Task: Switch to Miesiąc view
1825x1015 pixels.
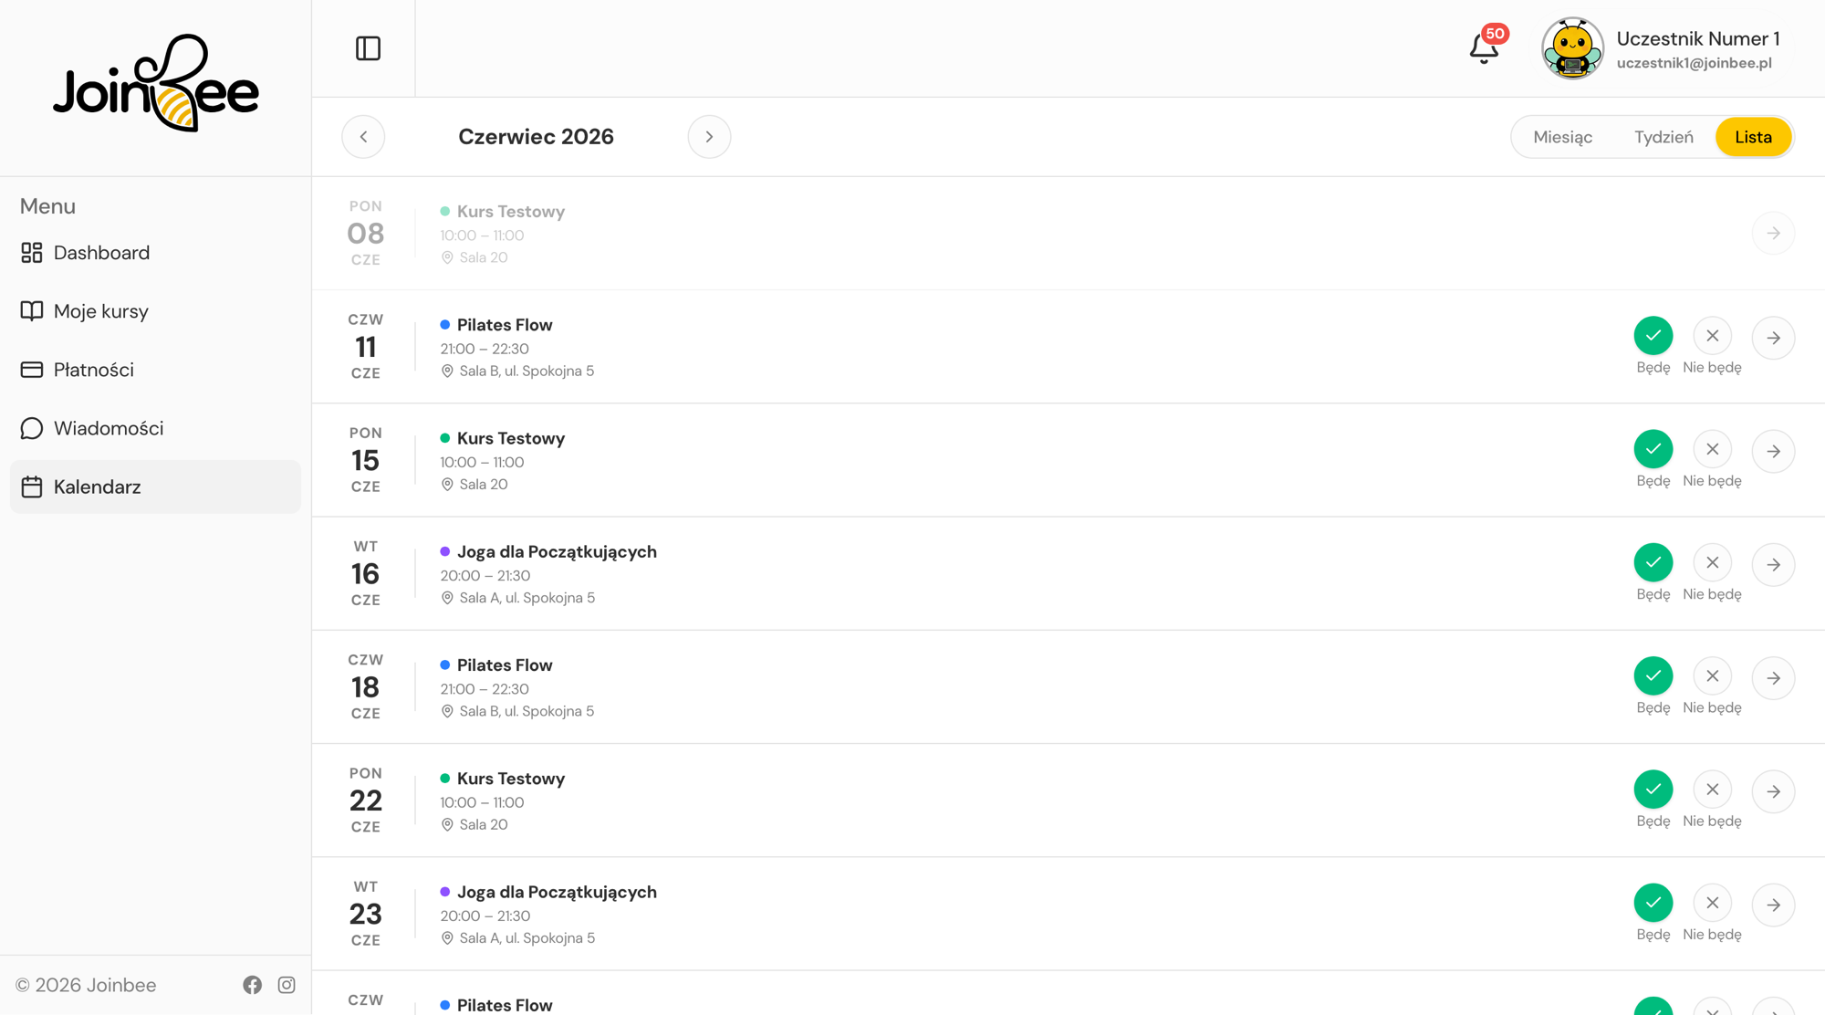Action: tap(1562, 137)
